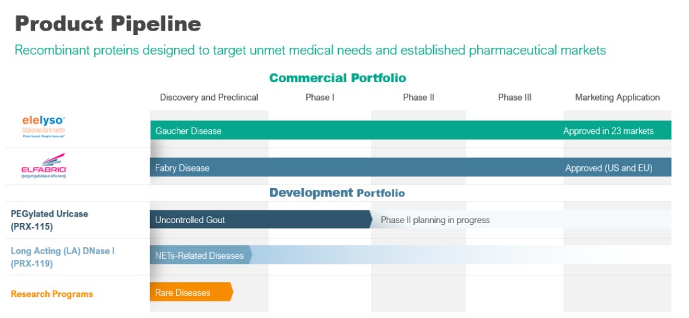The image size is (689, 318).
Task: Click the Approved (US and EU) text
Action: pyautogui.click(x=609, y=168)
